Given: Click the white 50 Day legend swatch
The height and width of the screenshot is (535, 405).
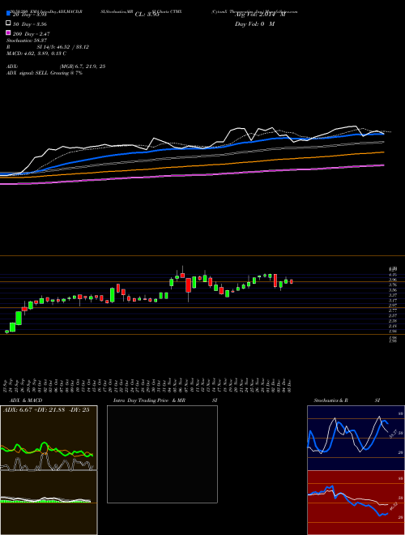Looking at the screenshot, I should click(8, 24).
